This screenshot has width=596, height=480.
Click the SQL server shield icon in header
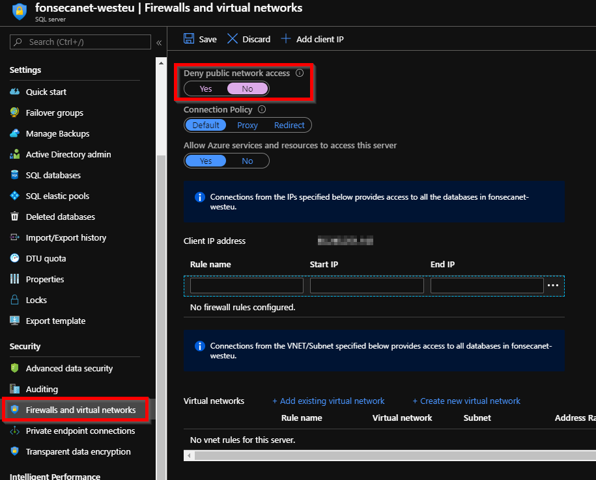point(20,12)
